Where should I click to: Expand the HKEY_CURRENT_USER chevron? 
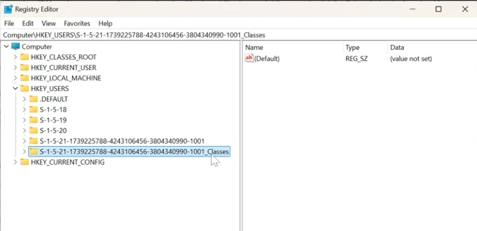(15, 67)
